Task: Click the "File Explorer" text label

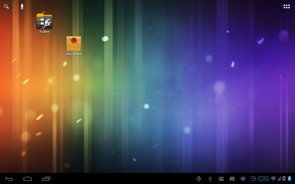Action: [74, 54]
